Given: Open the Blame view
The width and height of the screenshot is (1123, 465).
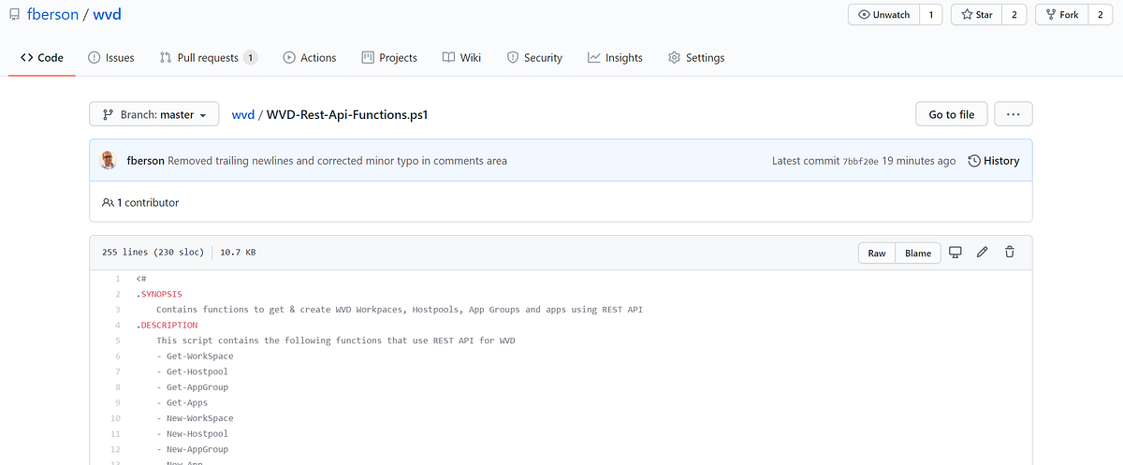Looking at the screenshot, I should [x=918, y=253].
